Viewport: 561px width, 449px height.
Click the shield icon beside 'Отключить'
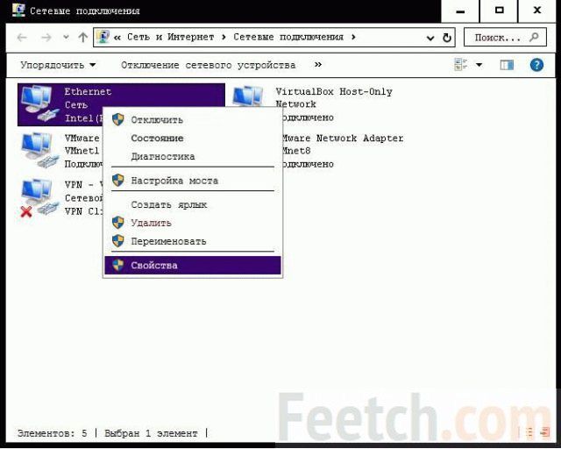tap(118, 119)
